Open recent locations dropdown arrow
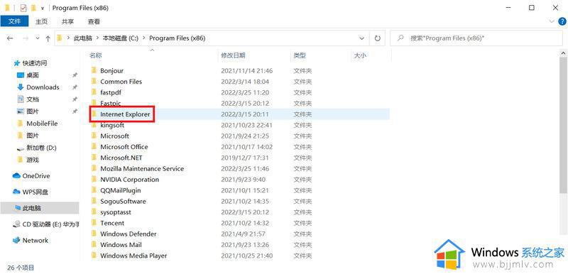 point(38,38)
